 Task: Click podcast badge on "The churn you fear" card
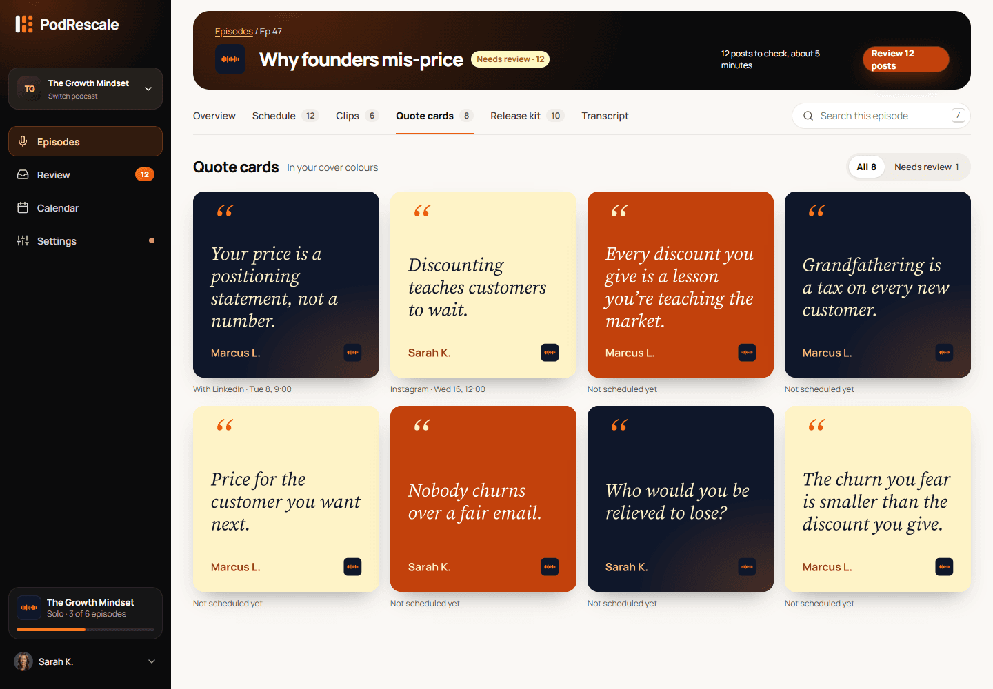[x=944, y=567]
